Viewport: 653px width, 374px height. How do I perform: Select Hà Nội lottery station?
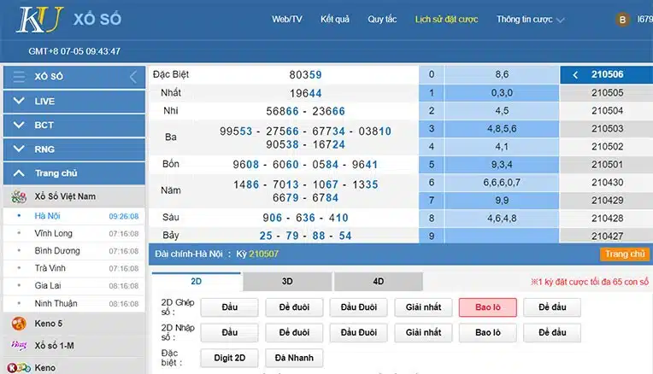click(74, 216)
